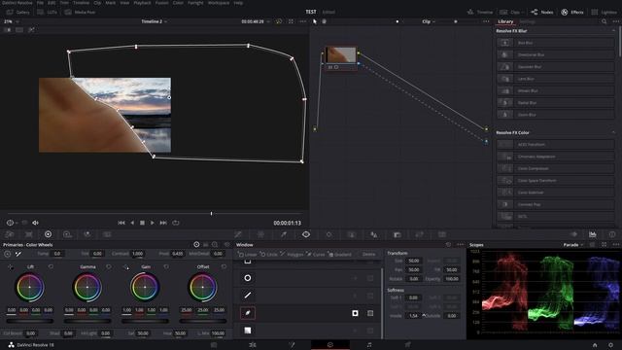Open the Window palette options menu
This screenshot has width=622, height=350.
point(460,245)
